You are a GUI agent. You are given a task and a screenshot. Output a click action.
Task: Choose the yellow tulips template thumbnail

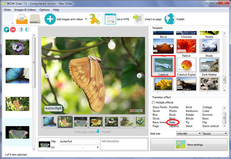[163, 84]
